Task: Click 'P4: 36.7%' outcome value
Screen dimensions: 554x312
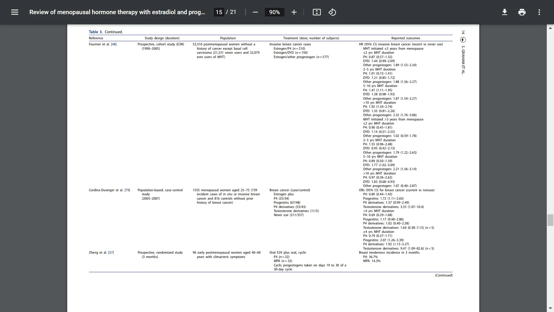Action: coord(370,257)
